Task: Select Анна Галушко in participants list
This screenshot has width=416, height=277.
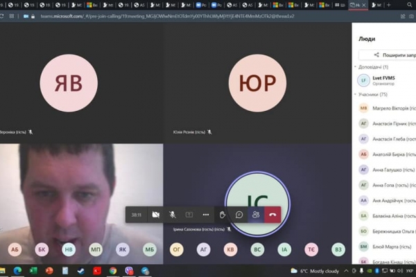Action: coord(385,170)
